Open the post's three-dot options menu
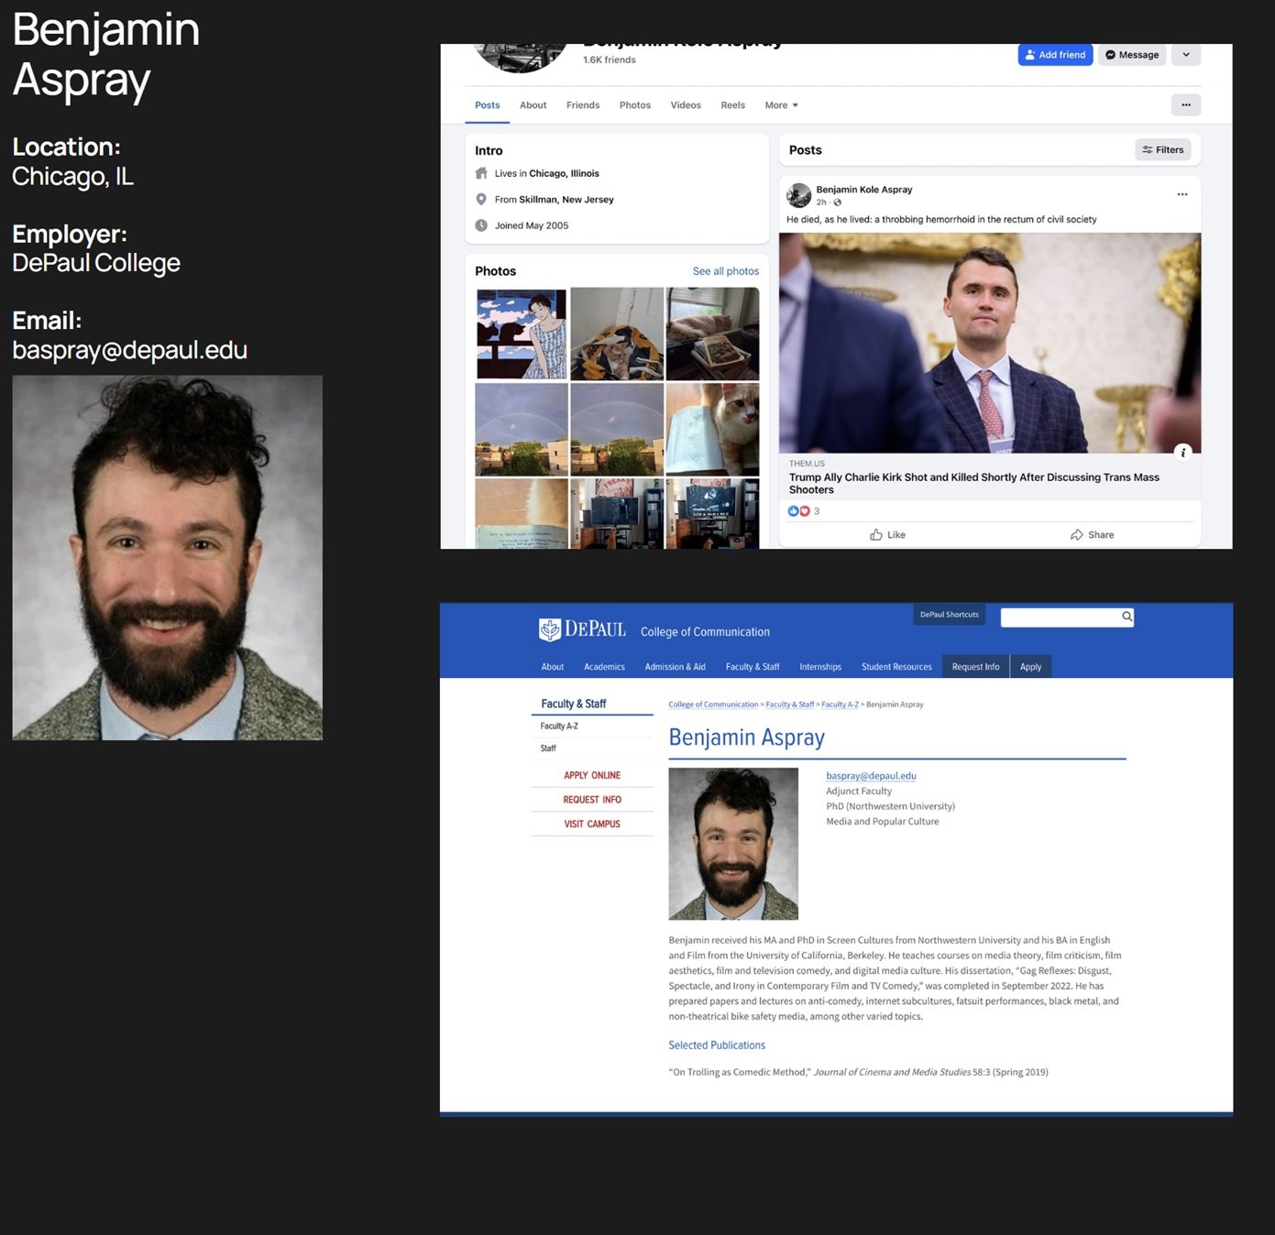This screenshot has height=1235, width=1275. point(1182,194)
